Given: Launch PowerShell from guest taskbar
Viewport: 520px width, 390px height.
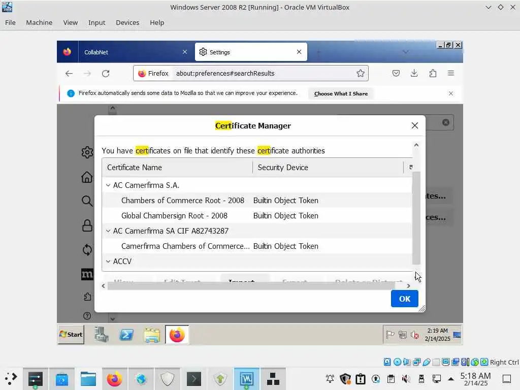Looking at the screenshot, I should [x=126, y=335].
